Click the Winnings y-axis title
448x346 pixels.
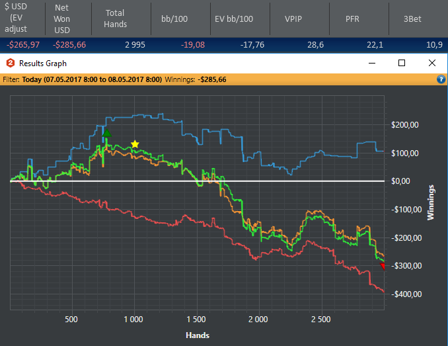(431, 202)
